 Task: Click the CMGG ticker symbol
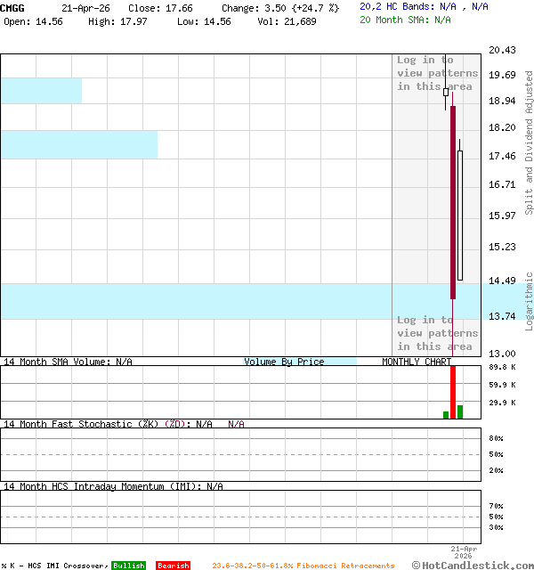12,7
